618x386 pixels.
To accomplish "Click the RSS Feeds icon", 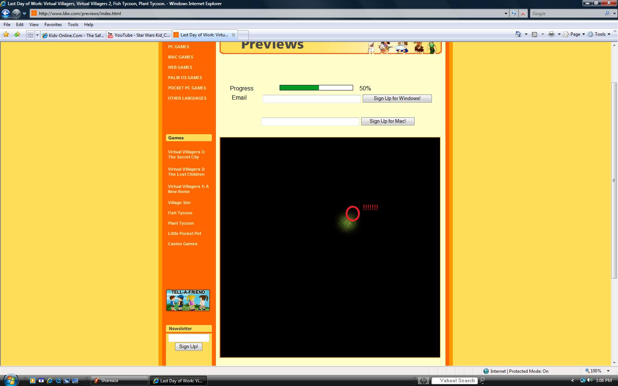I will tap(534, 34).
